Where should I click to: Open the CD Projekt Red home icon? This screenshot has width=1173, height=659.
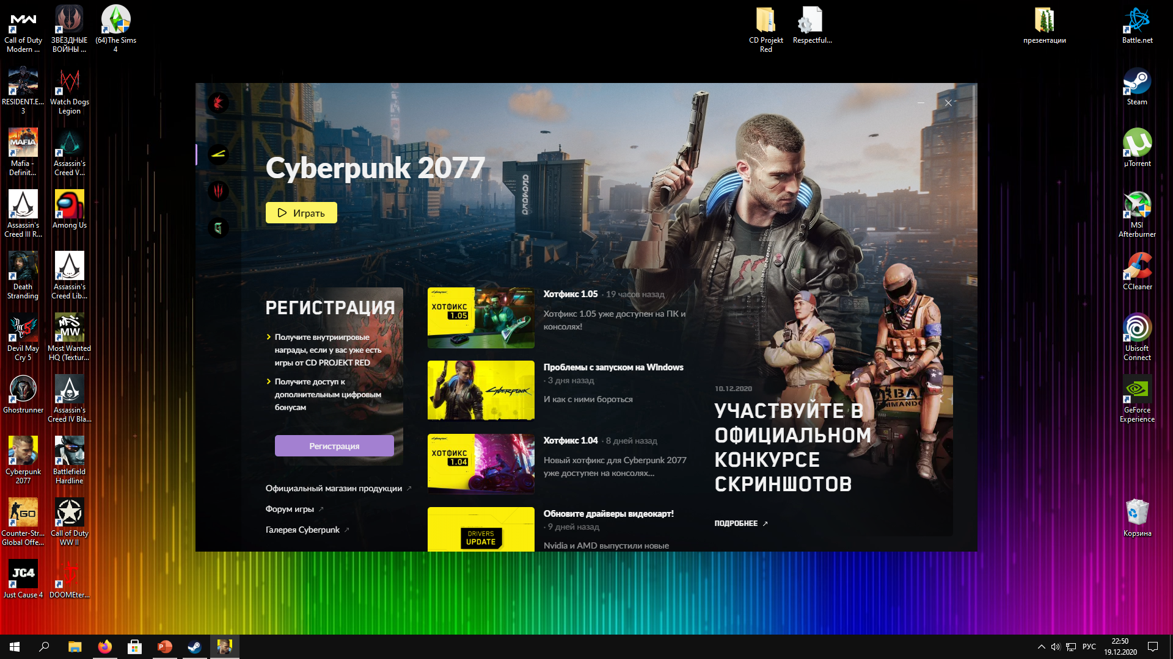(x=218, y=103)
